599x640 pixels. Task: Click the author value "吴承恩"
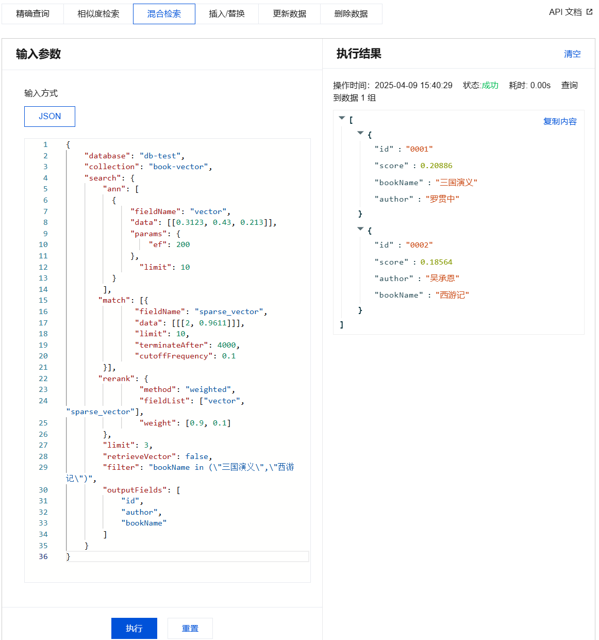[x=442, y=278]
